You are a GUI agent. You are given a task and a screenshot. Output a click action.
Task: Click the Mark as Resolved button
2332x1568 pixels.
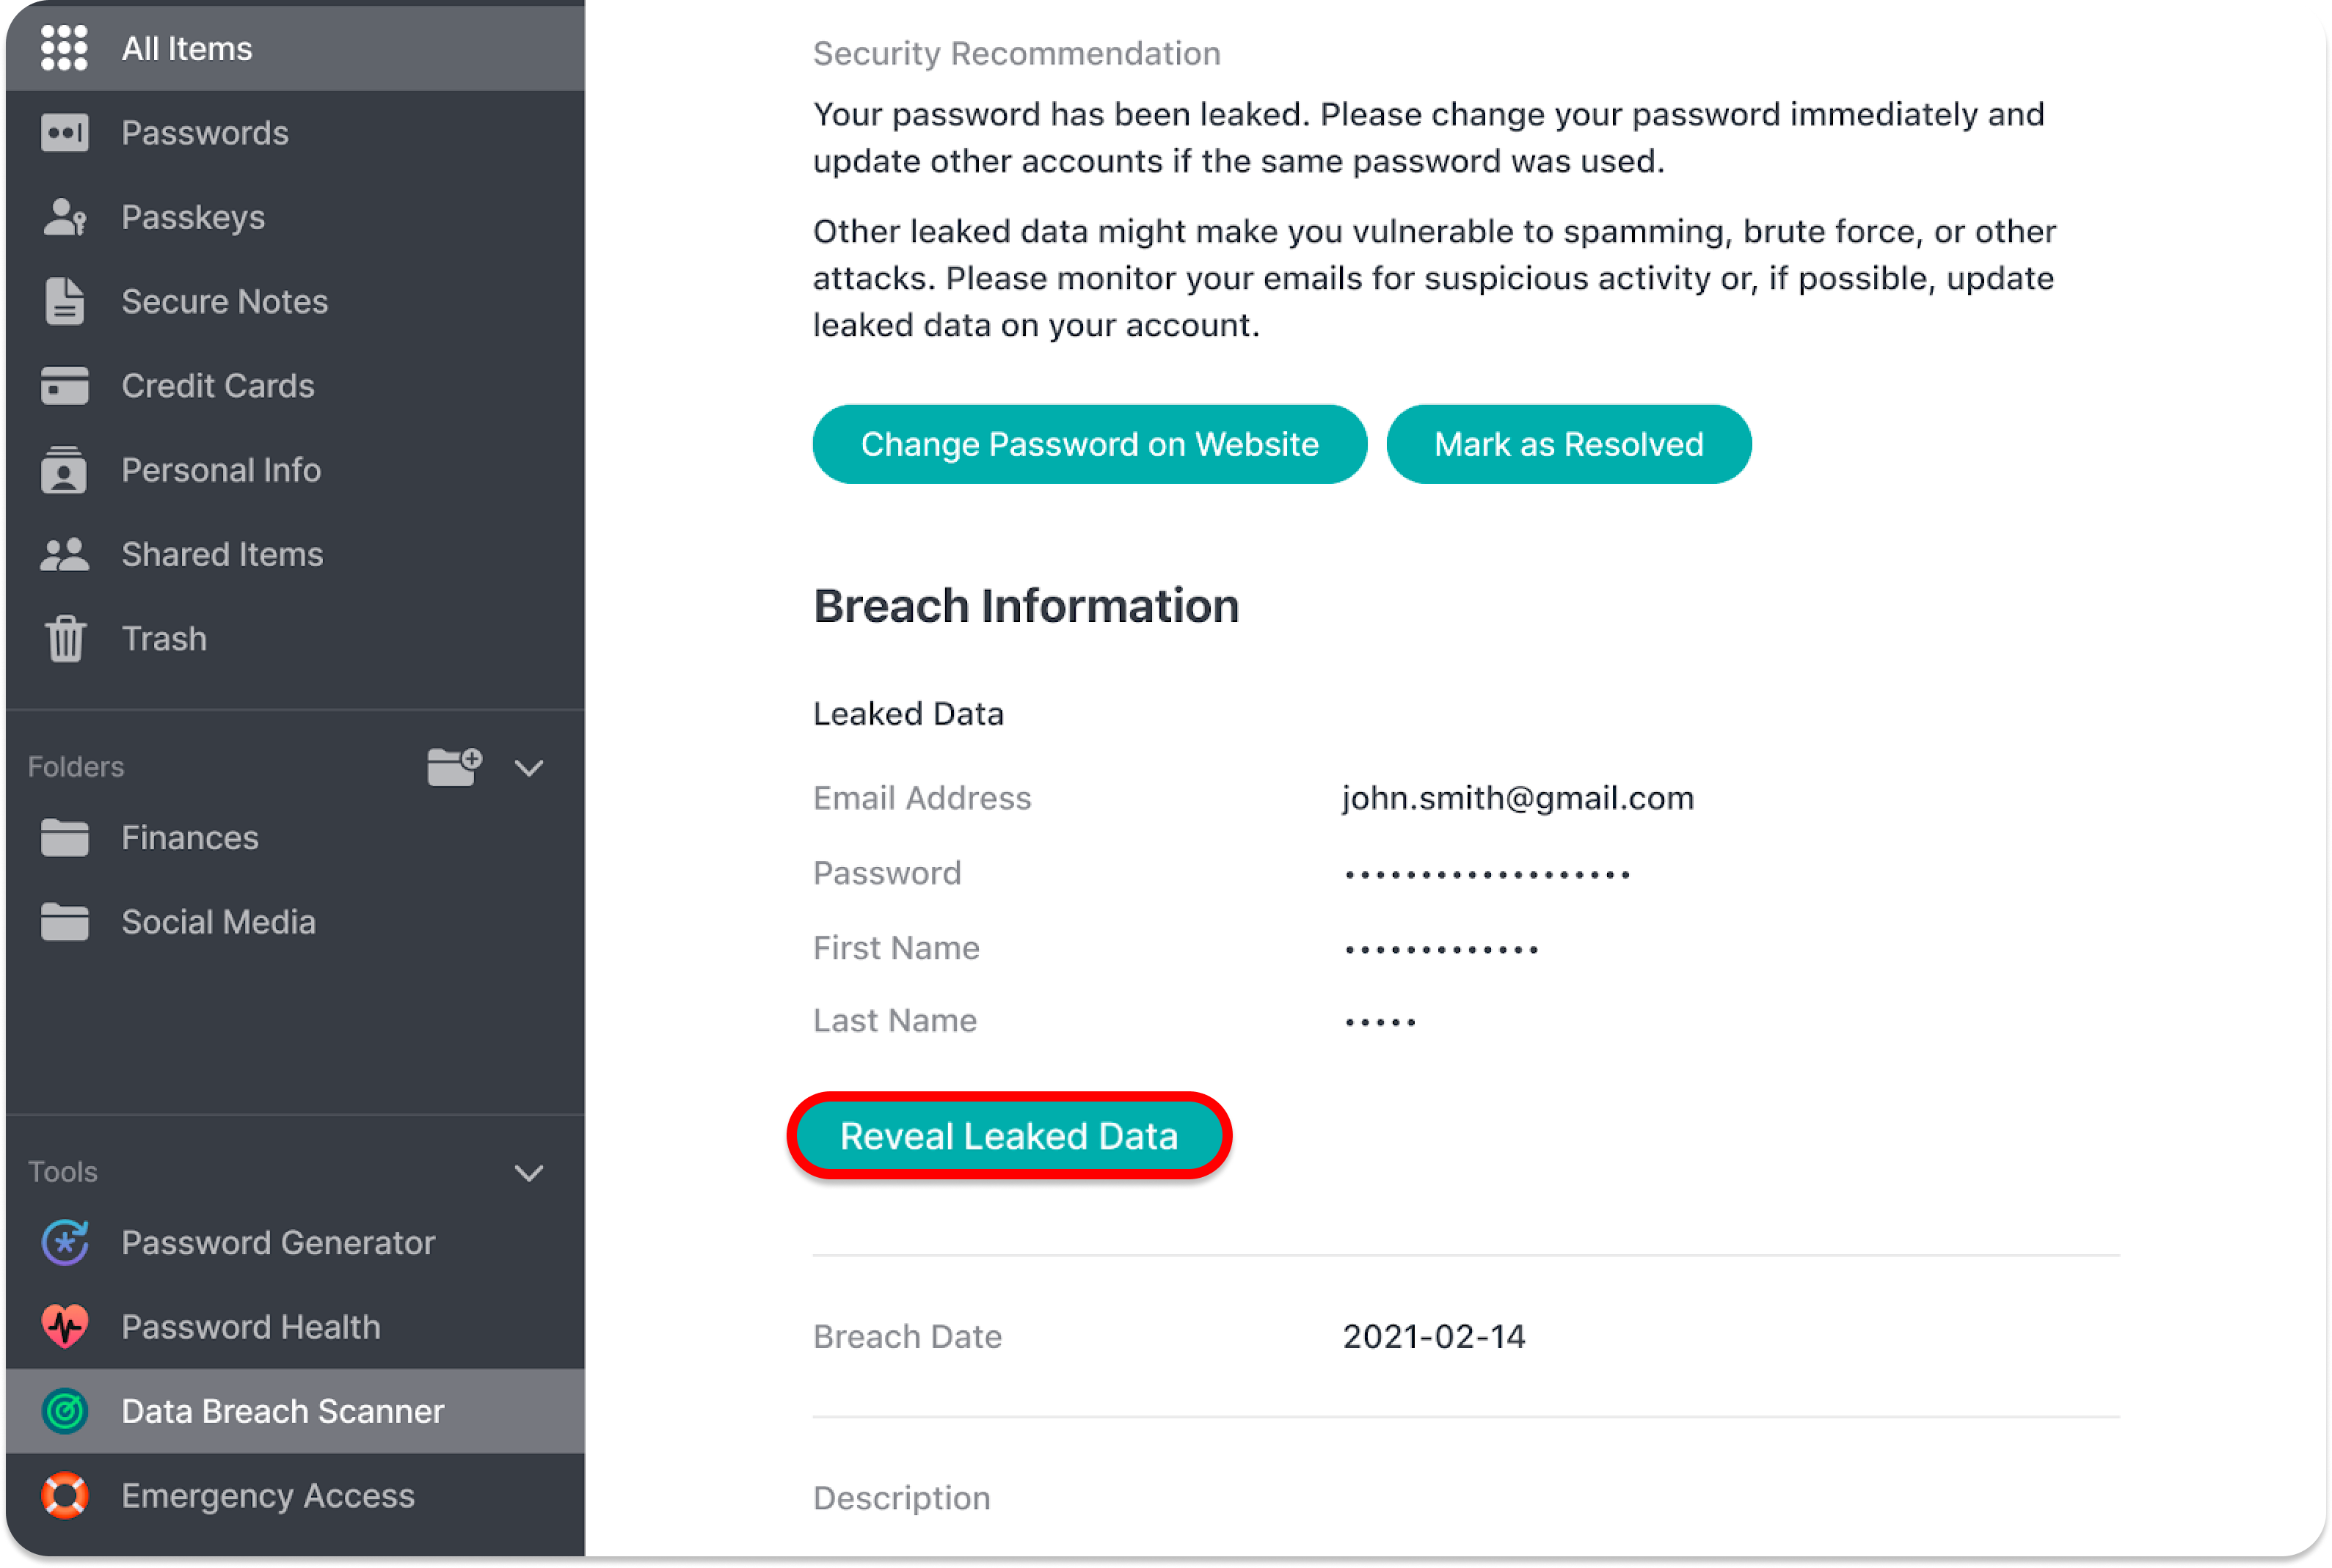pos(1569,444)
